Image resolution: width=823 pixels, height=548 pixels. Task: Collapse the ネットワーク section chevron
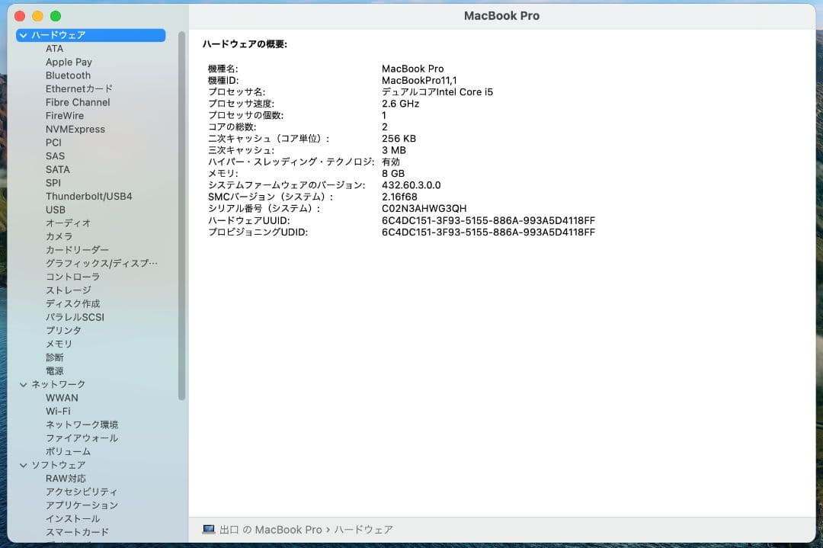pyautogui.click(x=23, y=384)
